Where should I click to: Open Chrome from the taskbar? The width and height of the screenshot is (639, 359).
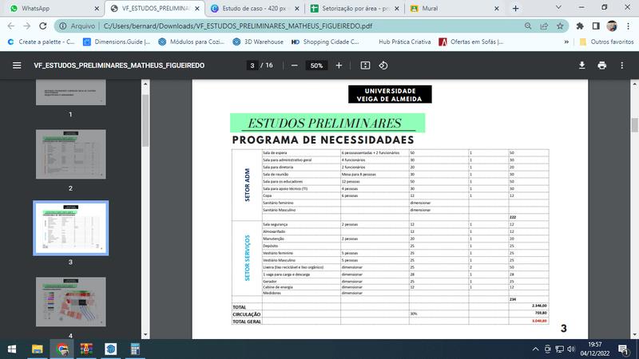tap(62, 349)
